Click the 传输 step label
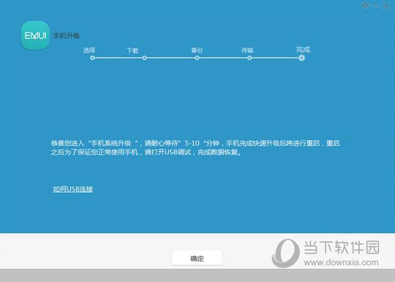The height and width of the screenshot is (282, 395). tap(247, 51)
